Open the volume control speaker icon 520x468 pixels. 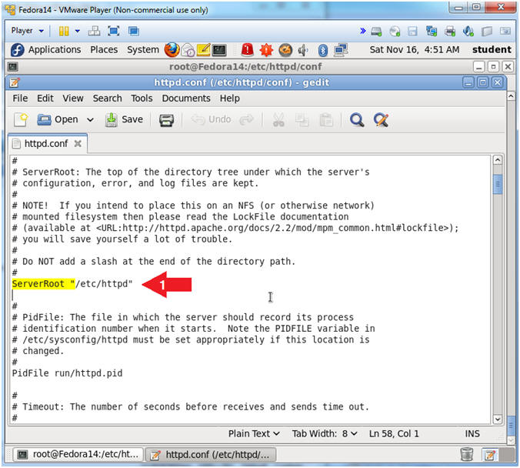coord(303,50)
